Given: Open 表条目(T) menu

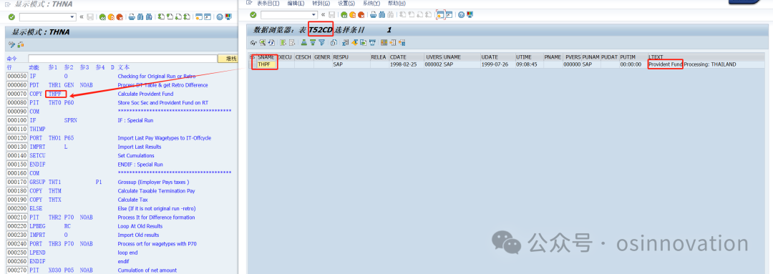Looking at the screenshot, I should [268, 3].
